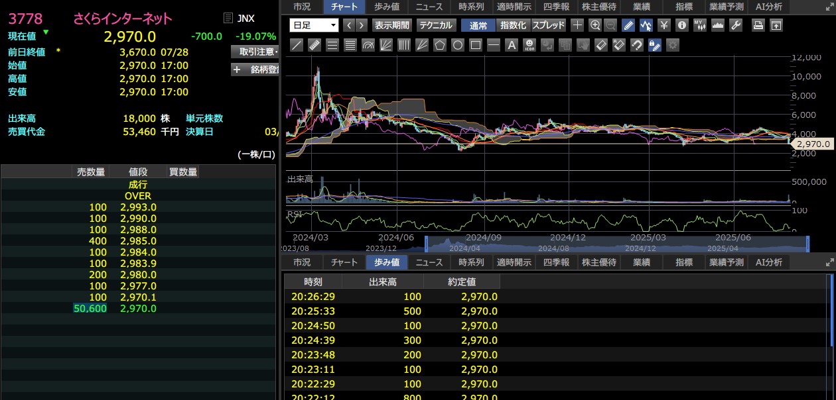Click ask price 2,993.0 in order book

click(138, 207)
